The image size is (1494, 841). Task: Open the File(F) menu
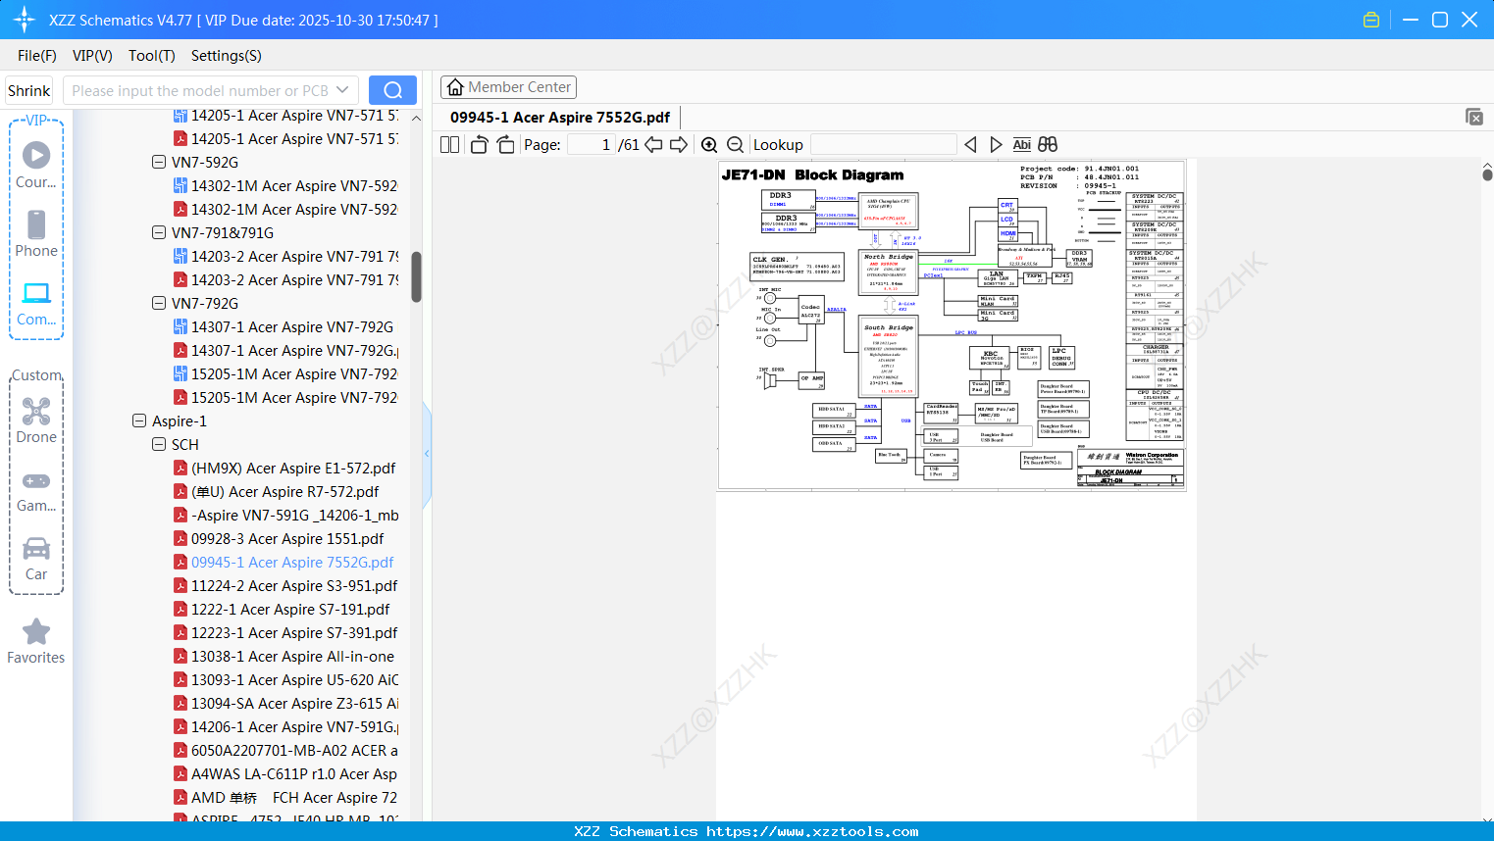(x=37, y=56)
